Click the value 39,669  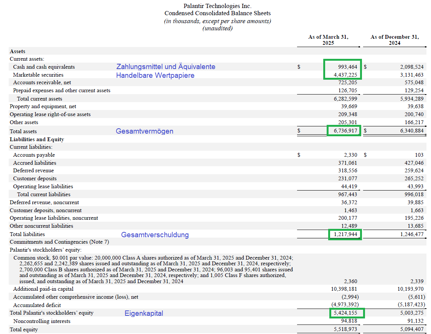pyautogui.click(x=349, y=106)
